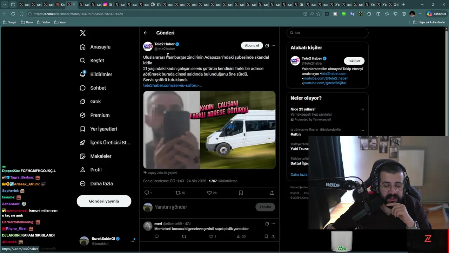Click the Profil person icon
This screenshot has height=253, width=449.
point(82,170)
